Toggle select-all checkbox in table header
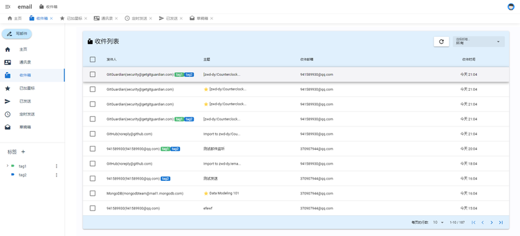520x236 pixels. pyautogui.click(x=92, y=60)
